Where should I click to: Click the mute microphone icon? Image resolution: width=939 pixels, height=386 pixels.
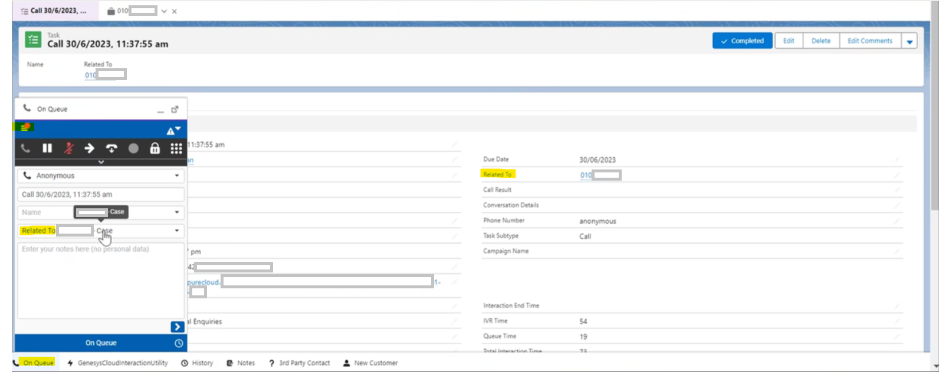[x=68, y=148]
